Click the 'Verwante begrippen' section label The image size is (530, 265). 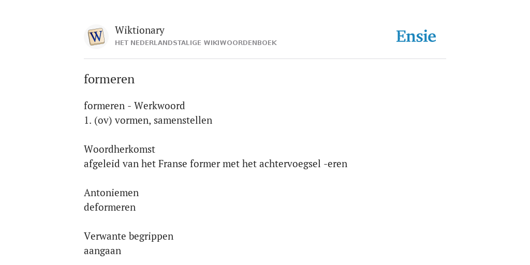coord(129,236)
